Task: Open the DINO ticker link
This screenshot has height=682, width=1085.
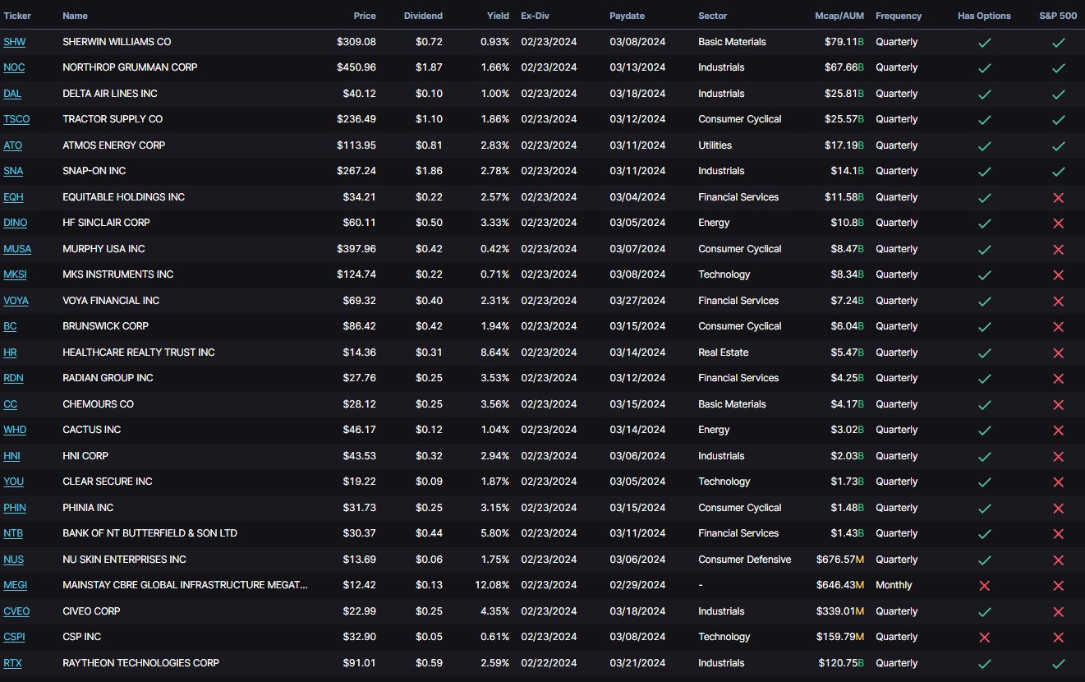Action: 16,223
